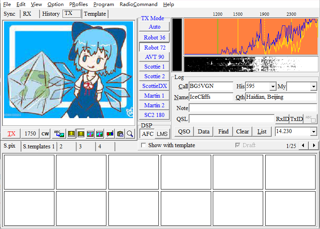The height and width of the screenshot is (229, 320).
Task: Open the RadioCommand menu
Action: click(x=138, y=4)
